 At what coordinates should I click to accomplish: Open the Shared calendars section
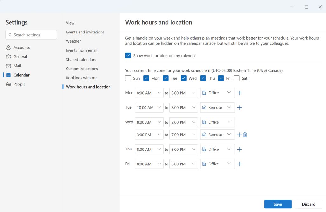pos(81,59)
